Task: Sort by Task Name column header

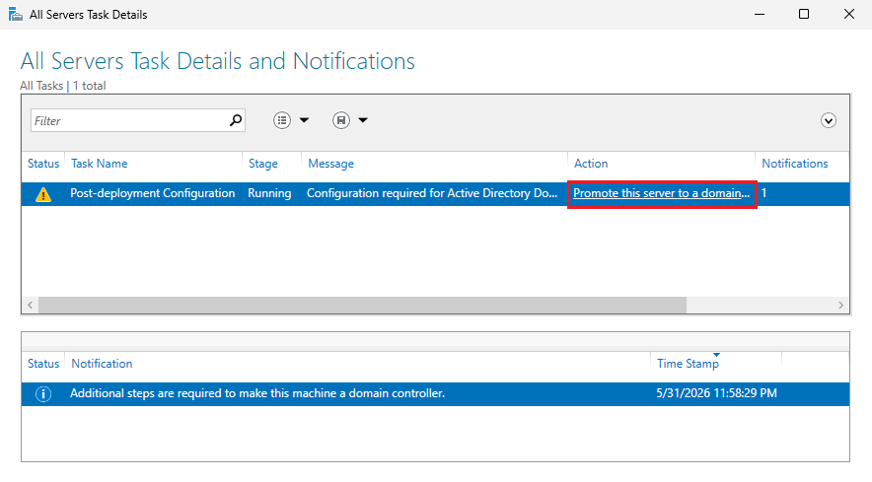Action: pyautogui.click(x=99, y=164)
